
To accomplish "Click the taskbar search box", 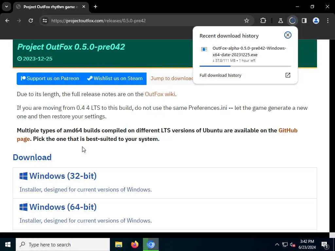I will [63, 244].
